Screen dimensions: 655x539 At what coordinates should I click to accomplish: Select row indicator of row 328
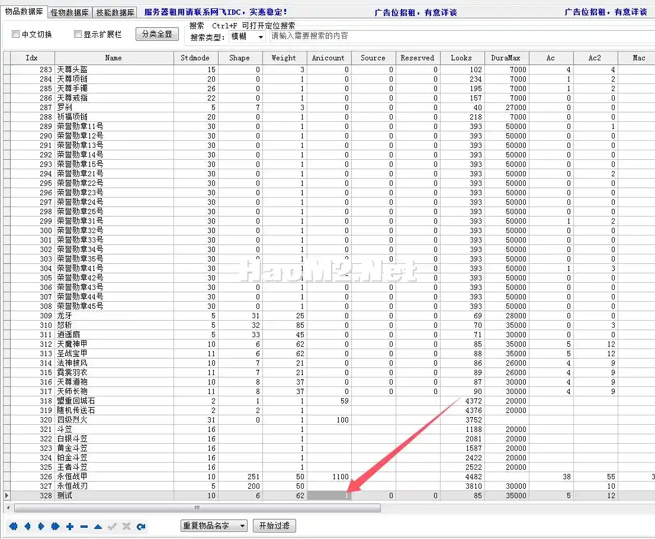(7, 496)
